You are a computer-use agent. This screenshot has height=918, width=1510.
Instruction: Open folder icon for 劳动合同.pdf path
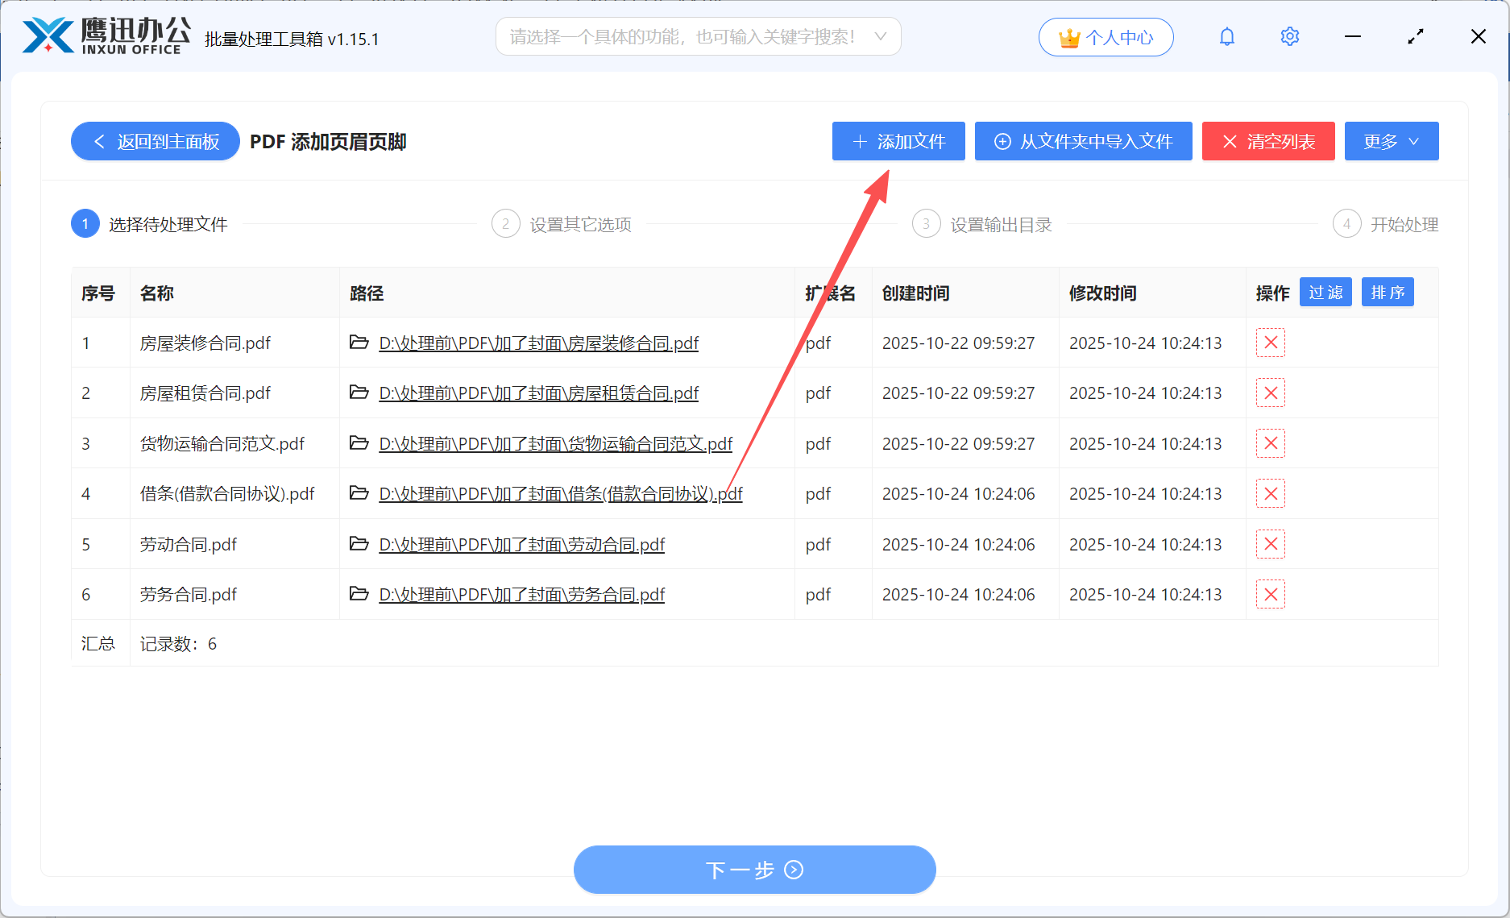point(359,544)
